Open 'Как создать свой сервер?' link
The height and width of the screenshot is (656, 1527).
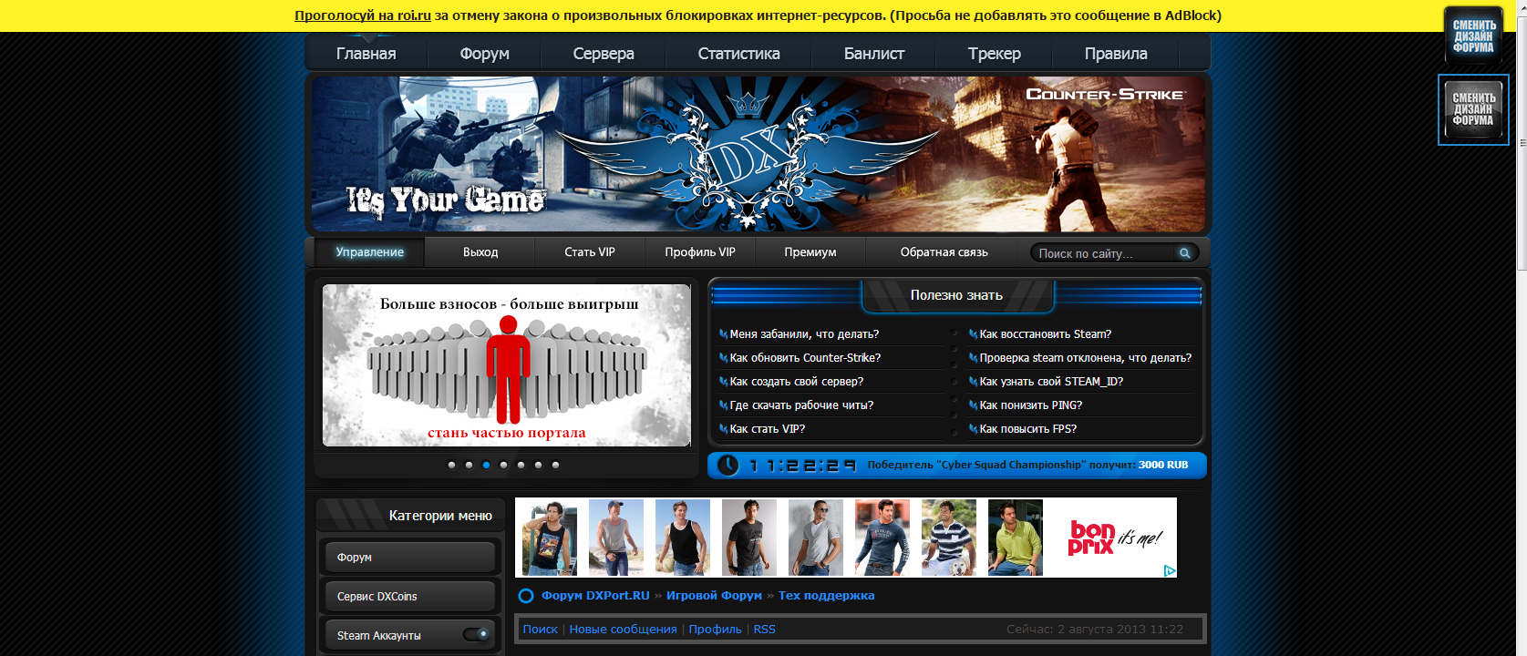point(797,382)
